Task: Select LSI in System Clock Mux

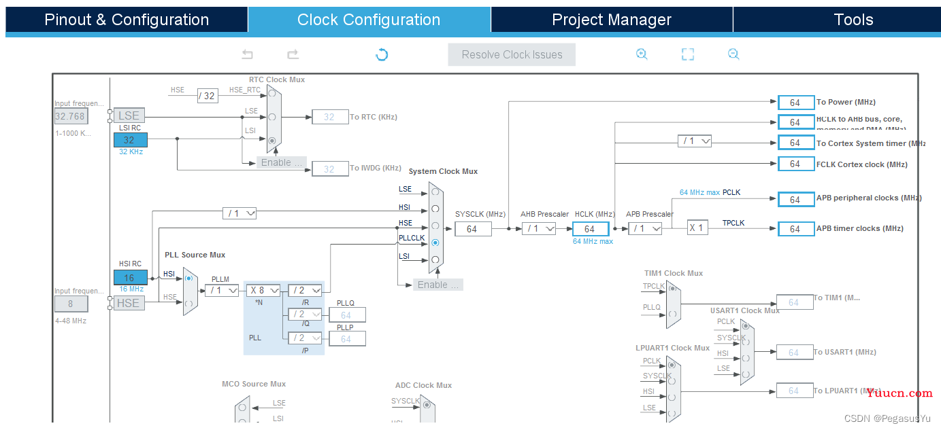Action: [x=435, y=259]
